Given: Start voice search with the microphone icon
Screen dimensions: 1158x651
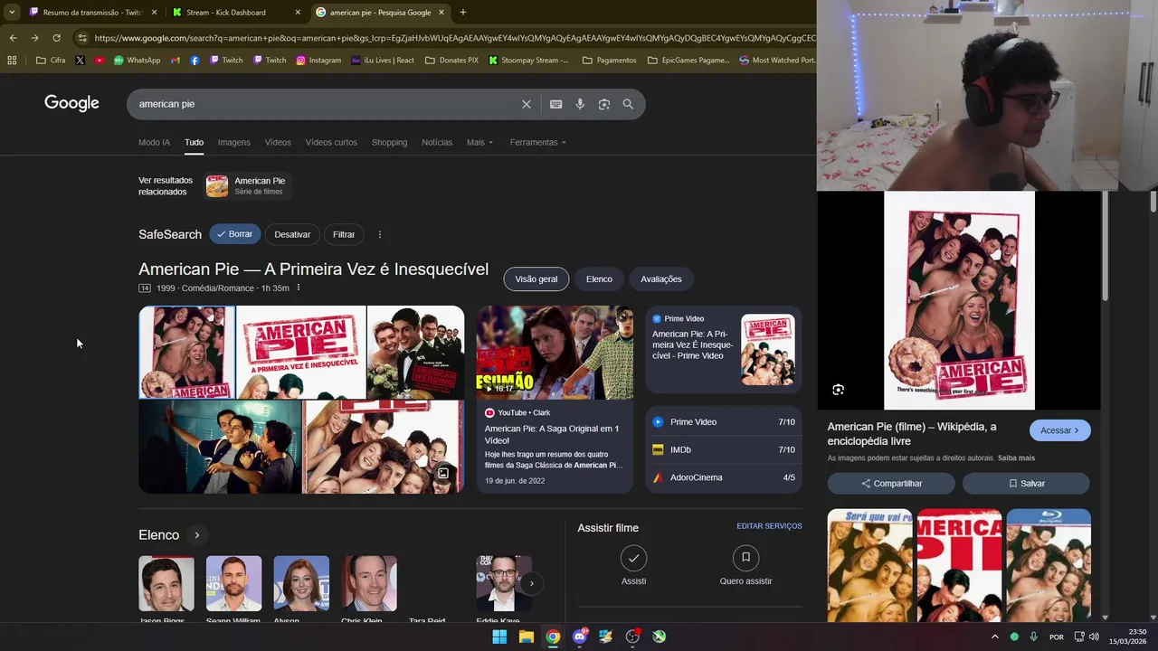Looking at the screenshot, I should tap(580, 104).
